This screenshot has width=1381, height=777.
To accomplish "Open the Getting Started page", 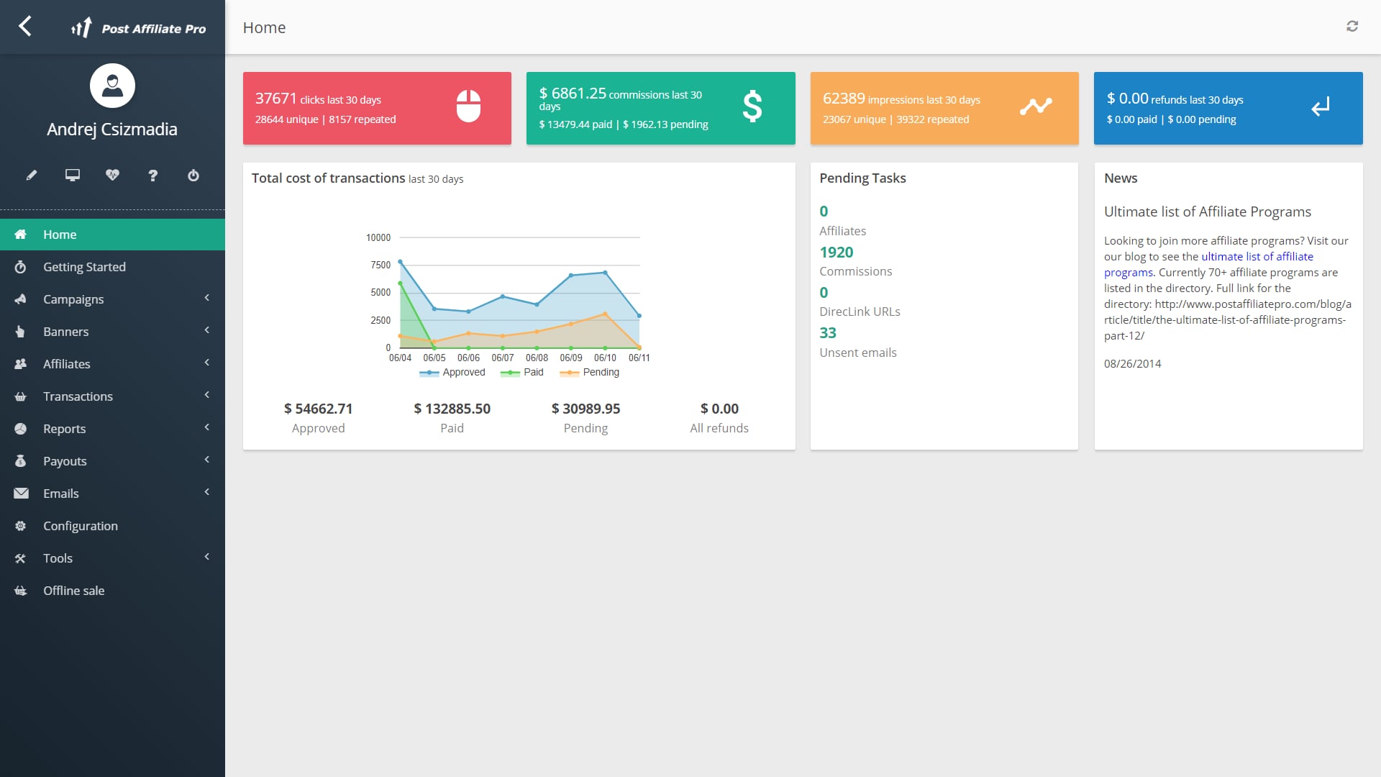I will (x=84, y=266).
